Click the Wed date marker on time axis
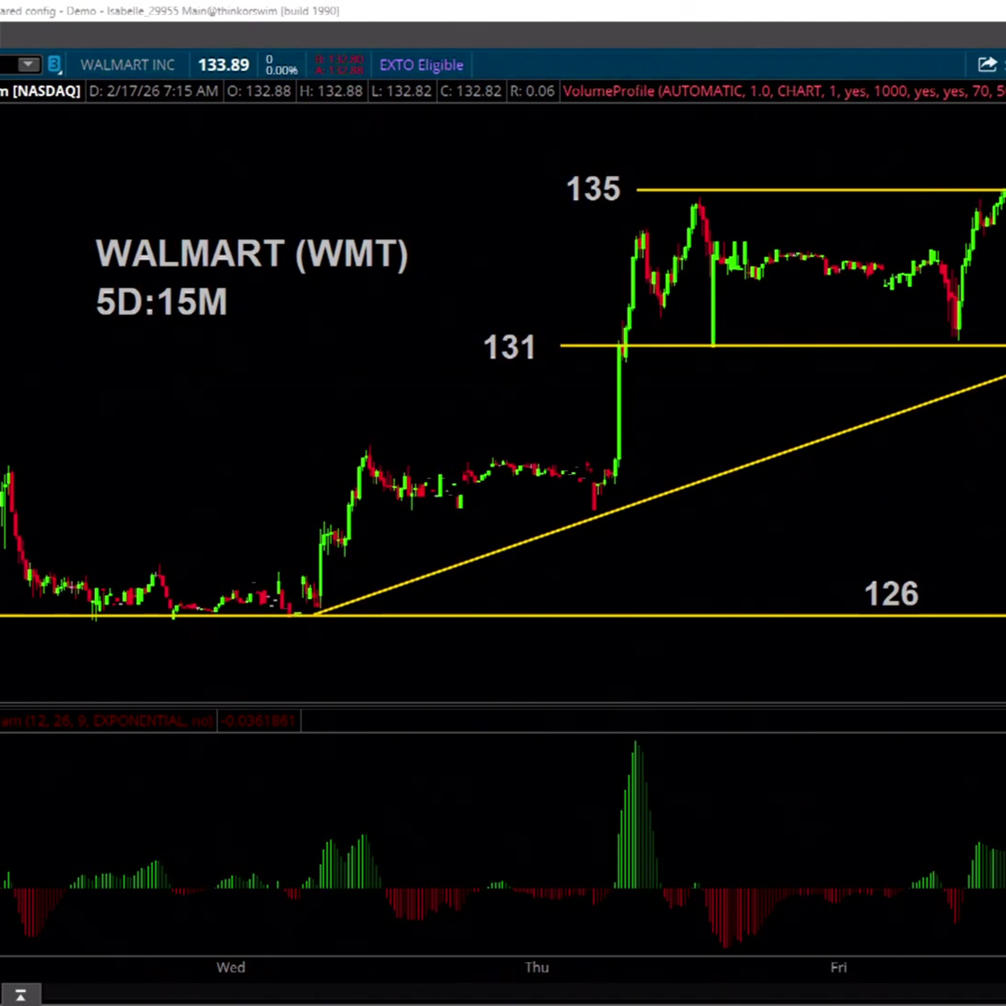Viewport: 1006px width, 1006px height. (231, 967)
